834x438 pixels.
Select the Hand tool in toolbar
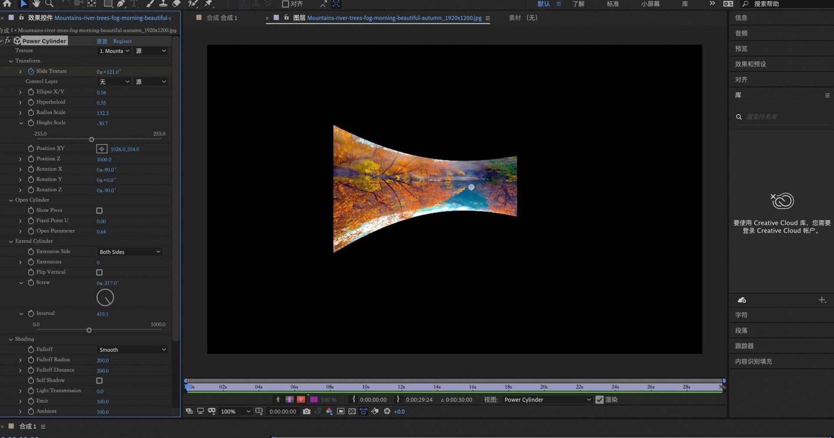click(36, 3)
